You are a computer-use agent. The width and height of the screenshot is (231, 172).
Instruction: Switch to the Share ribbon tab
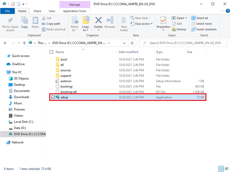[37, 11]
